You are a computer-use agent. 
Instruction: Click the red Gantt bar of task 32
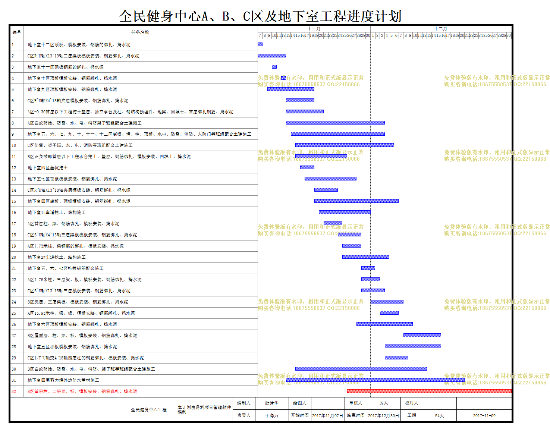[x=429, y=391]
